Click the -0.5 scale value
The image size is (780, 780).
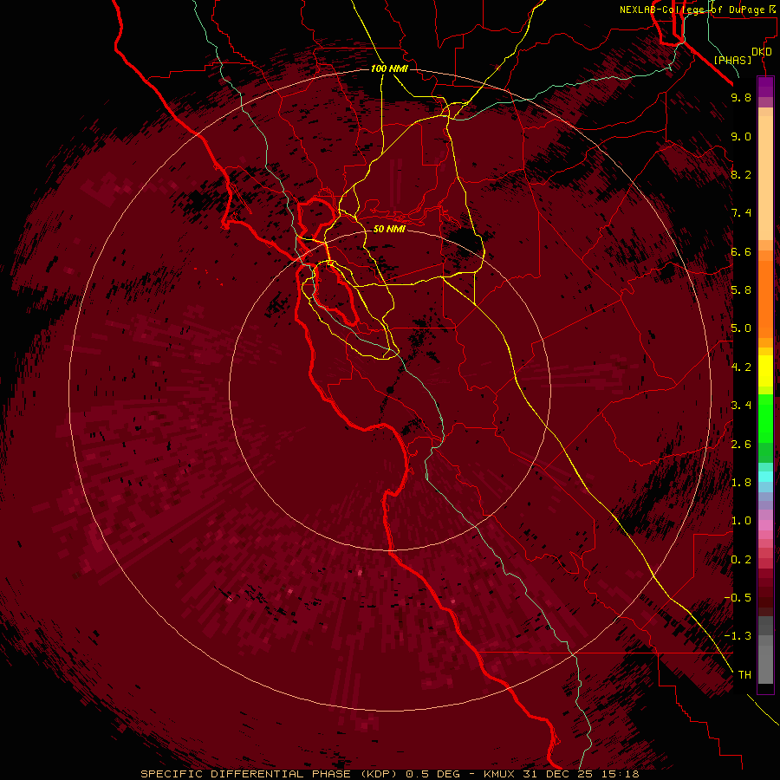pos(738,598)
